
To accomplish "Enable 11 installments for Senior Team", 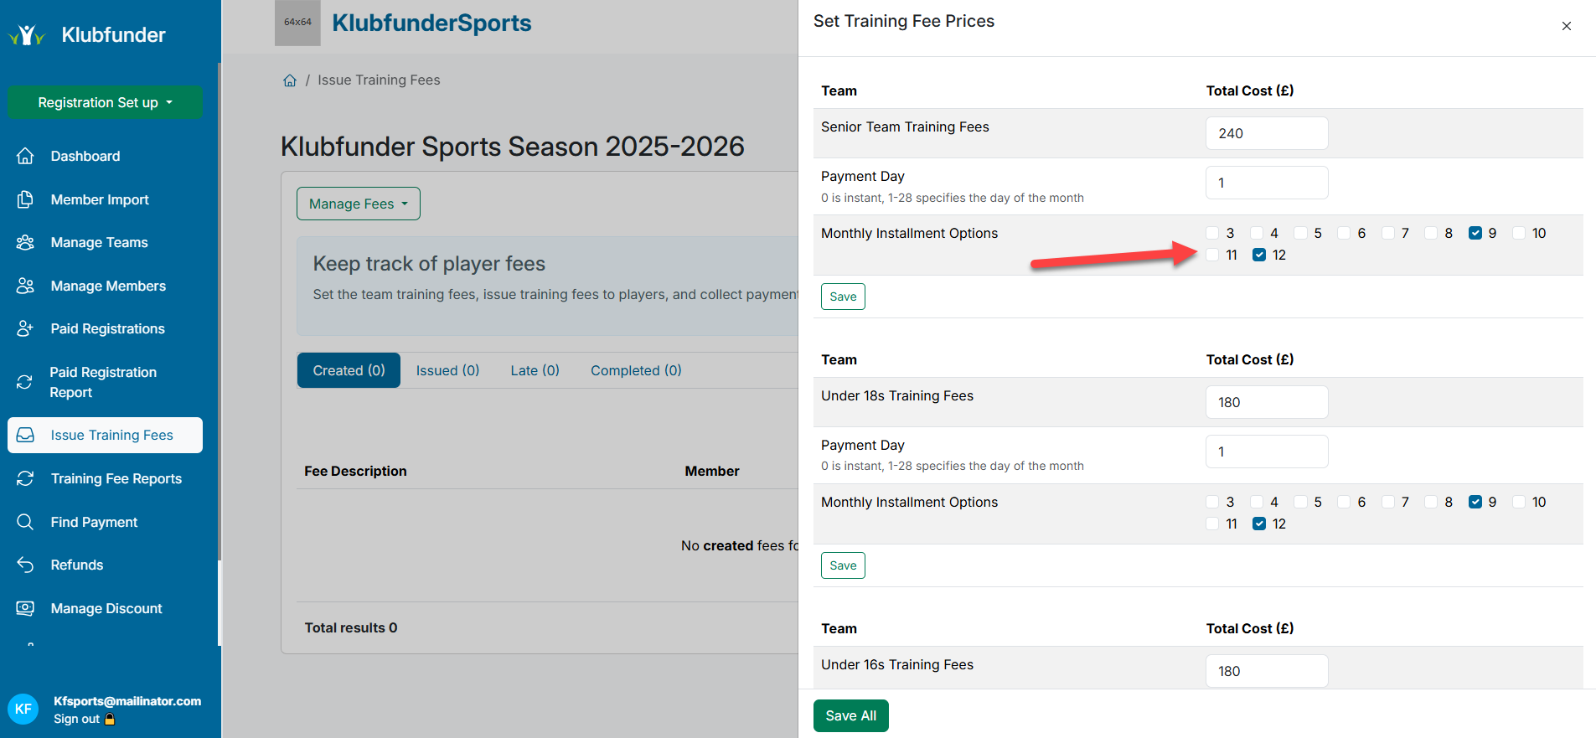I will pos(1212,255).
